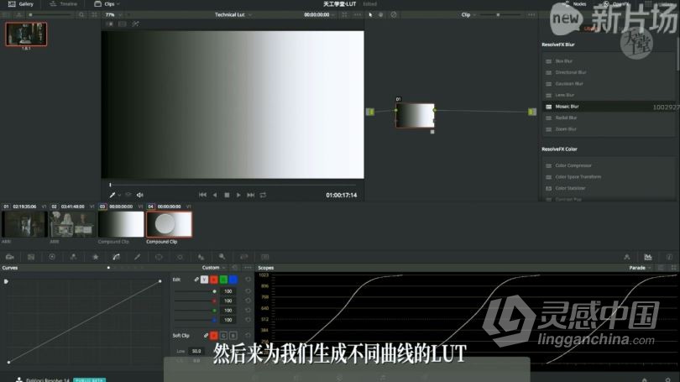Image resolution: width=680 pixels, height=382 pixels.
Task: Open the OpenFX panel
Action: click(x=616, y=4)
